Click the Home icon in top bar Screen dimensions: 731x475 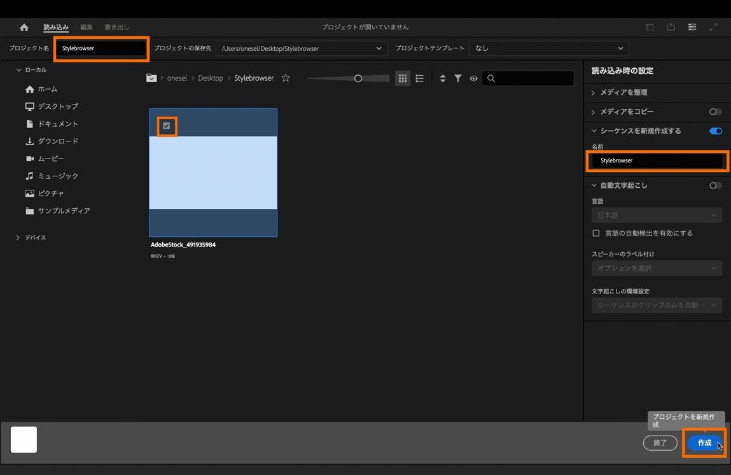click(x=24, y=27)
